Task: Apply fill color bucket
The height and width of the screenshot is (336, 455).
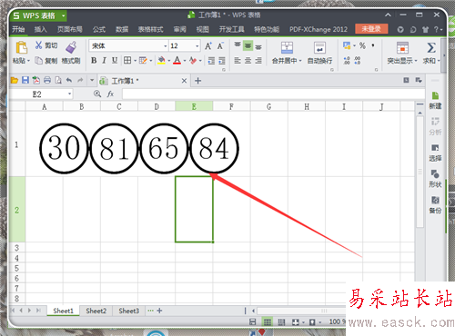Action: tap(161, 61)
